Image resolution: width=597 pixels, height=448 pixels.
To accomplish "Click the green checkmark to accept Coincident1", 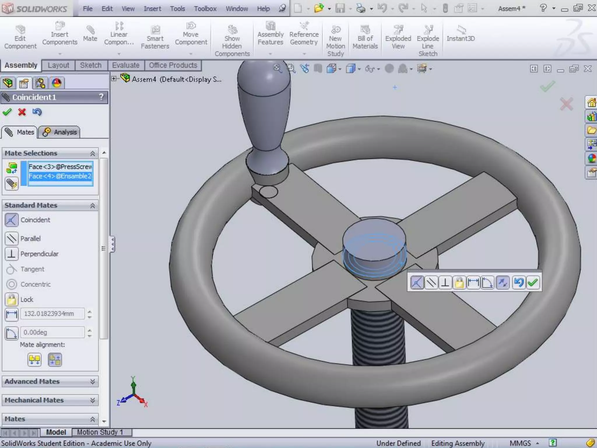I will tap(7, 112).
